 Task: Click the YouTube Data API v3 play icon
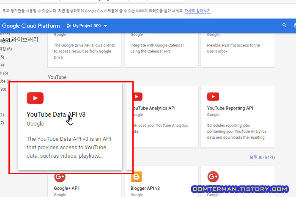coord(35,98)
